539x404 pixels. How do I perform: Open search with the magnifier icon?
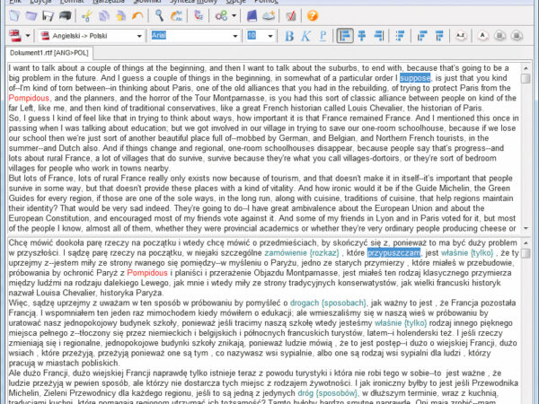tap(159, 15)
